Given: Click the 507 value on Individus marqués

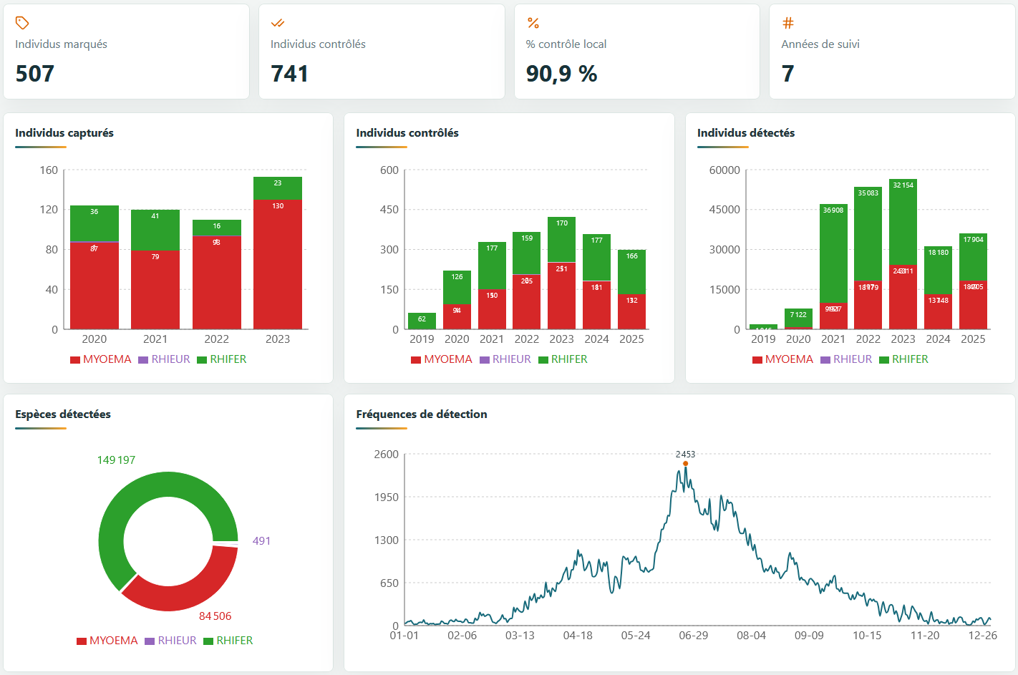Looking at the screenshot, I should [35, 74].
